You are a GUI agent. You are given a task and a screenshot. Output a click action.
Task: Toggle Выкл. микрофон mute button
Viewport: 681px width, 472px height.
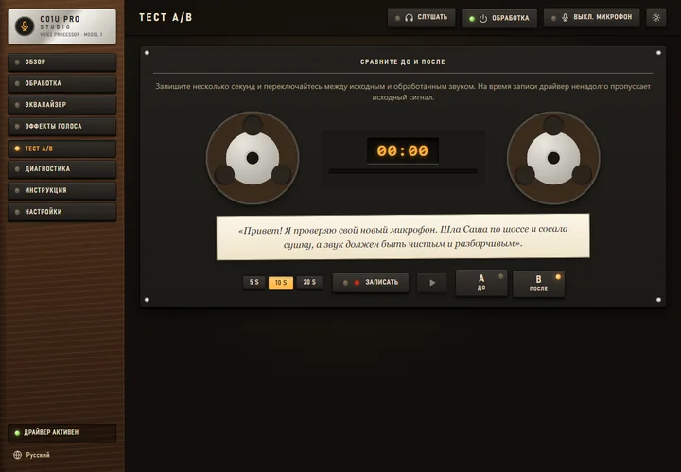591,18
